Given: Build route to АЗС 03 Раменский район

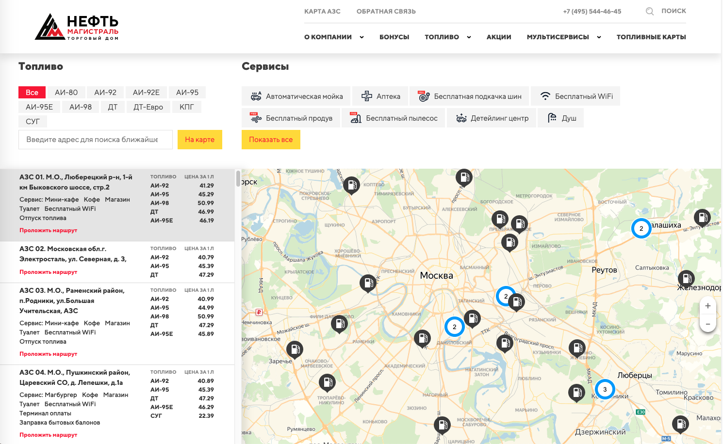Looking at the screenshot, I should (48, 354).
